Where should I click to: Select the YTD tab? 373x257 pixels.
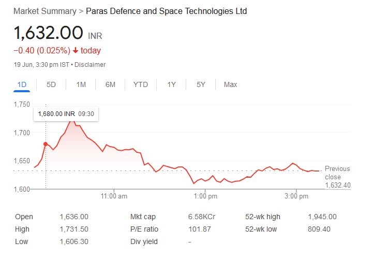(140, 84)
